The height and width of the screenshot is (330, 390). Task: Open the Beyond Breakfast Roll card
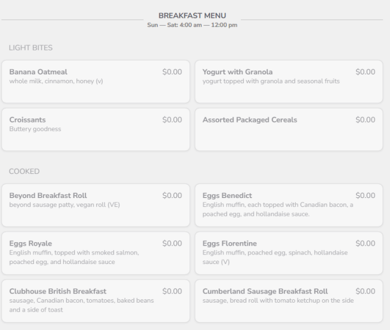(96, 205)
